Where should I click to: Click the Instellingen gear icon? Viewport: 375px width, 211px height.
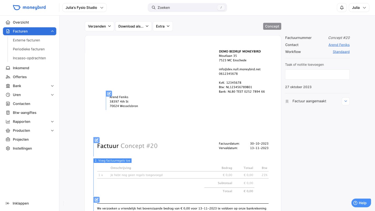[8, 148]
